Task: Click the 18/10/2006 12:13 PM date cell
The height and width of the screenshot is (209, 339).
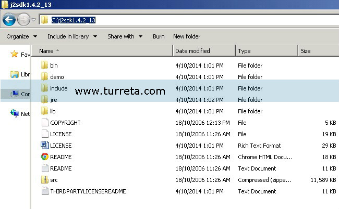Action: point(202,123)
